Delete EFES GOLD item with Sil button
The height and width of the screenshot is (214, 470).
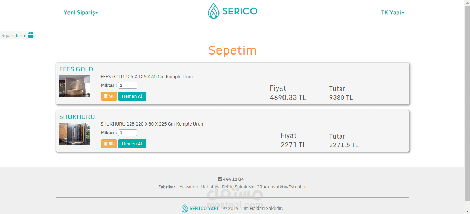point(109,96)
